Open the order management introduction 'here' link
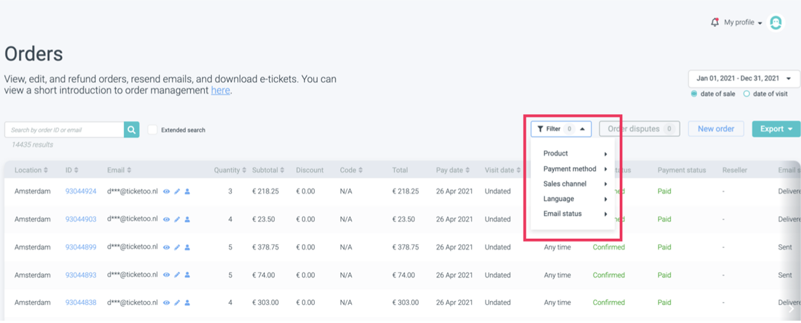The height and width of the screenshot is (323, 801). (220, 91)
